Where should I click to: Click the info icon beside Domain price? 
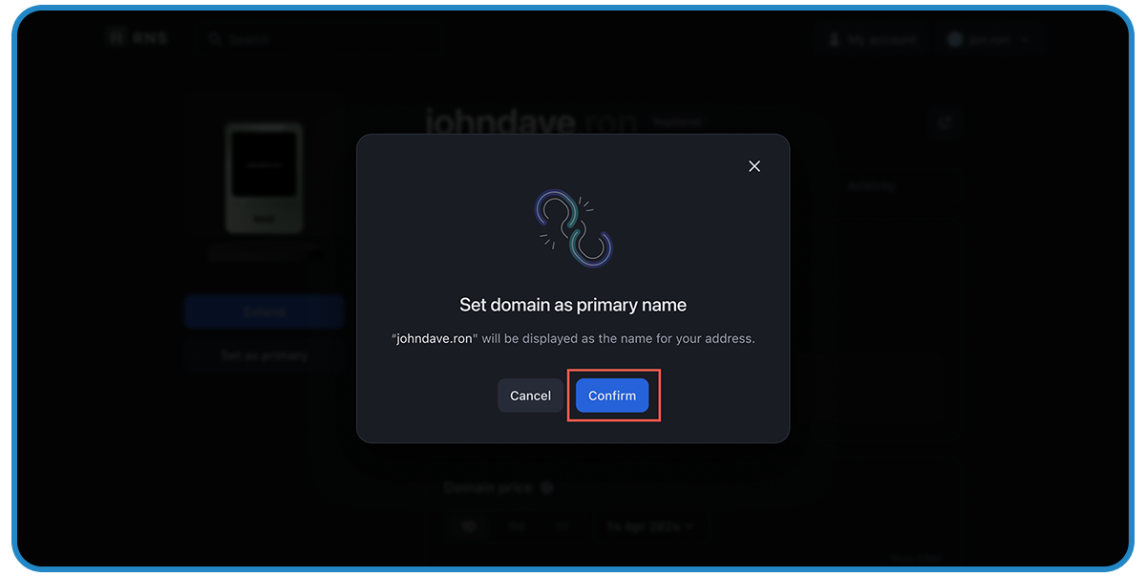[547, 487]
